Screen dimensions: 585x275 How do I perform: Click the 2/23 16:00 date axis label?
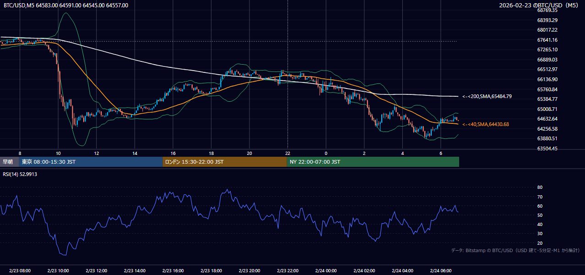tap(173, 271)
